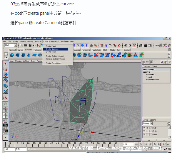The image size is (172, 153).
Task: Choose Create Collision Object menu entry
Action: [55, 56]
